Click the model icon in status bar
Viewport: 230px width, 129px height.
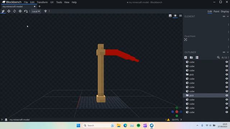[x=6, y=120]
